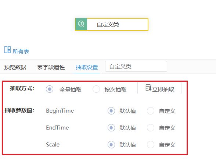This screenshot has height=159, width=216.
Task: Click the BeginTime parameter label
Action: pos(60,111)
